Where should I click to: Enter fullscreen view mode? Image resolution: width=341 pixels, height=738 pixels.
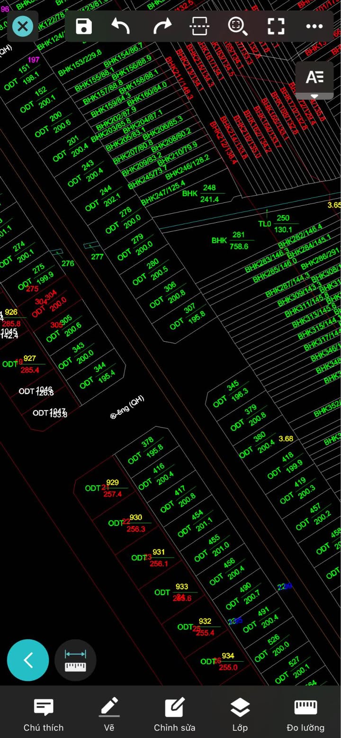click(x=276, y=27)
